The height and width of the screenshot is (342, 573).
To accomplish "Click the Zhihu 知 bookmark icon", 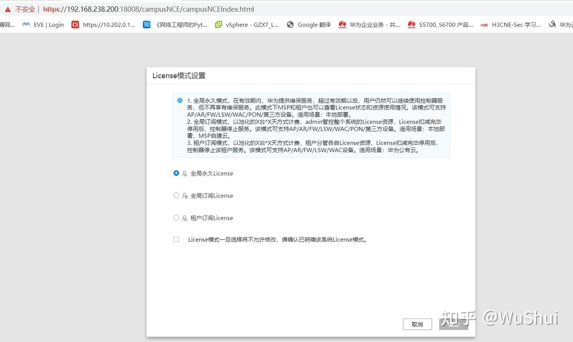I will 146,24.
